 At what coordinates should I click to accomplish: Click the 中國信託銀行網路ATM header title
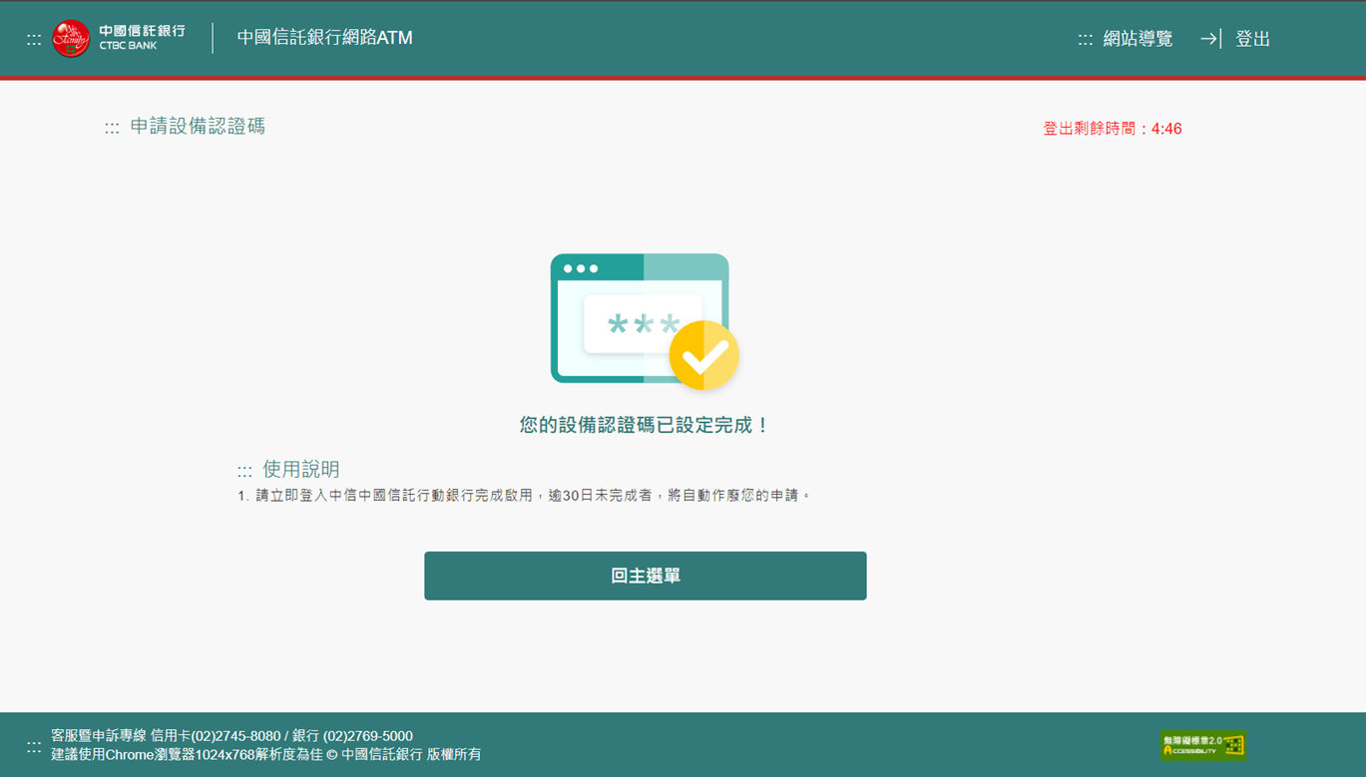point(324,38)
